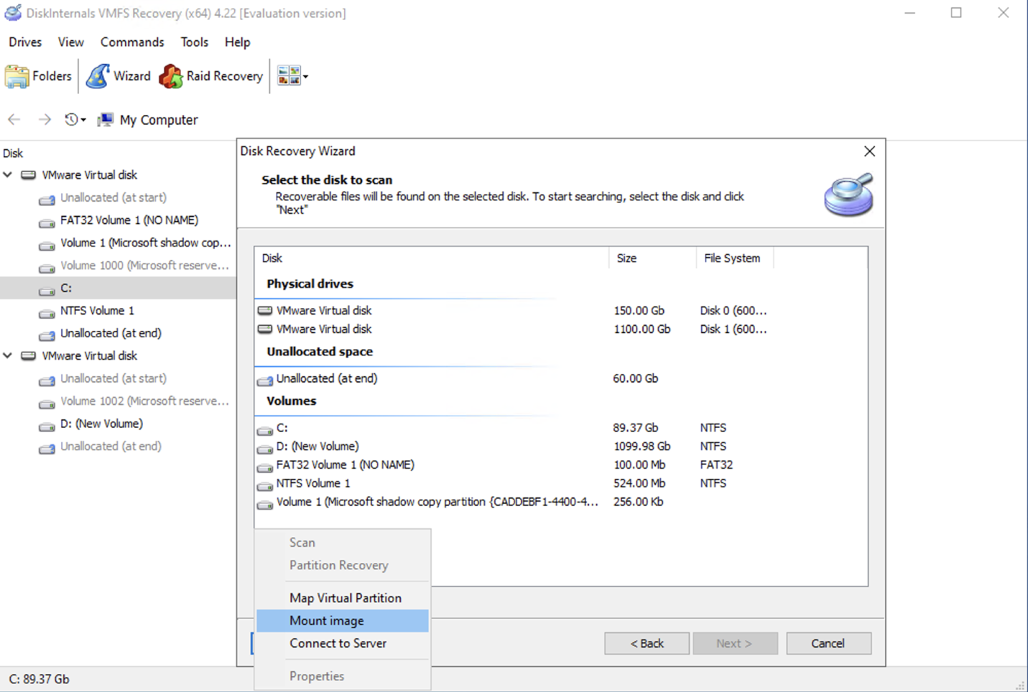The width and height of the screenshot is (1028, 692).
Task: Launch the Wizard toolbar icon
Action: 119,76
